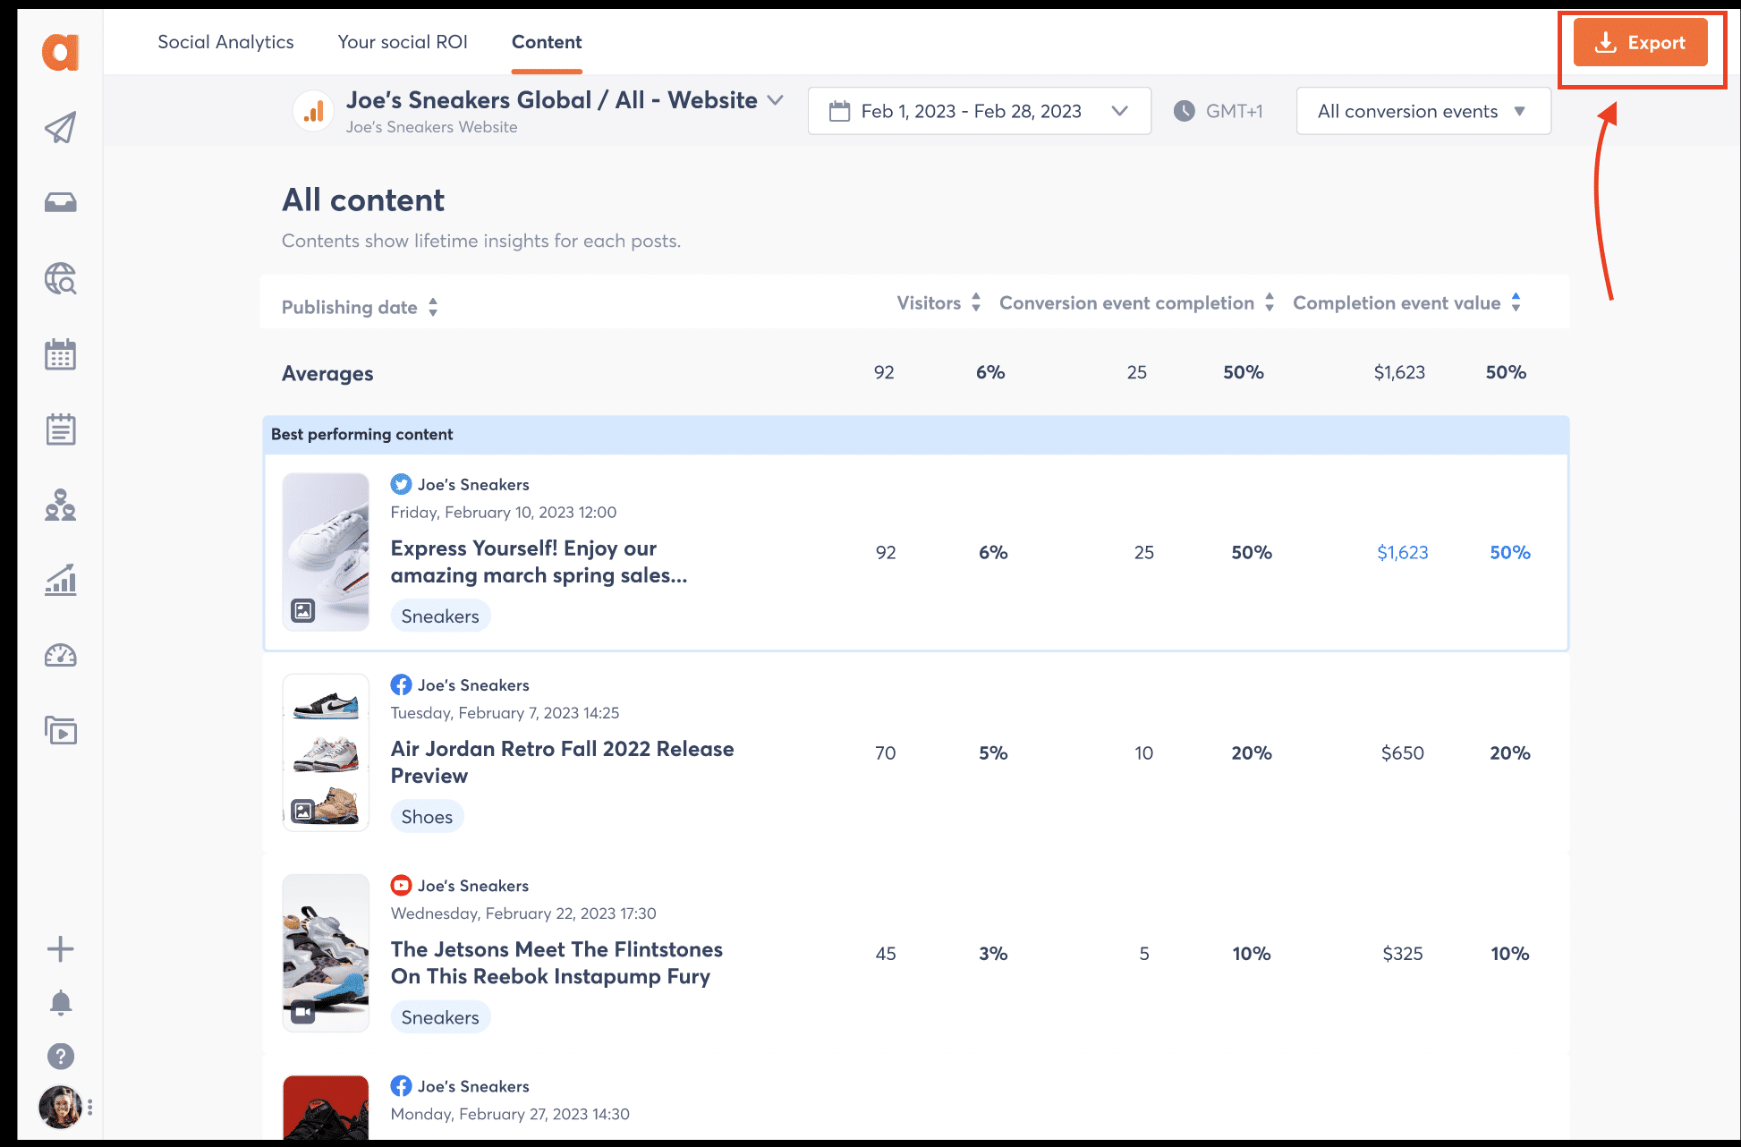Open the notes list icon in sidebar
Image resolution: width=1741 pixels, height=1147 pixels.
pyautogui.click(x=61, y=429)
